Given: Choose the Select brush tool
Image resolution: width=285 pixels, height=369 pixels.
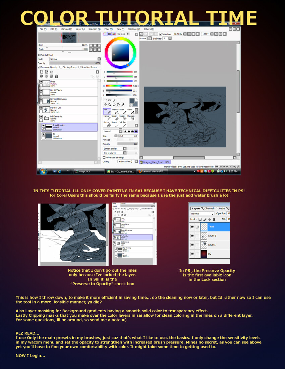Looking at the screenshot, I should click(x=123, y=118).
